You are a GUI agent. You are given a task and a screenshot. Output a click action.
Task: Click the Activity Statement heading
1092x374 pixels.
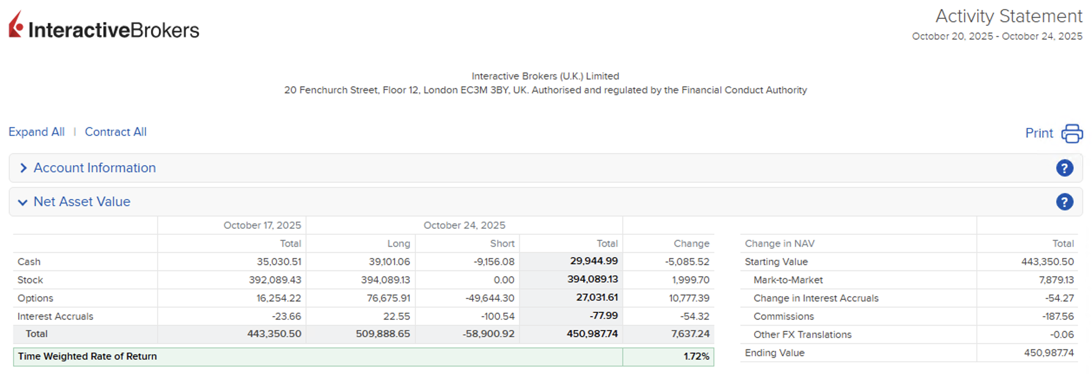(1008, 16)
